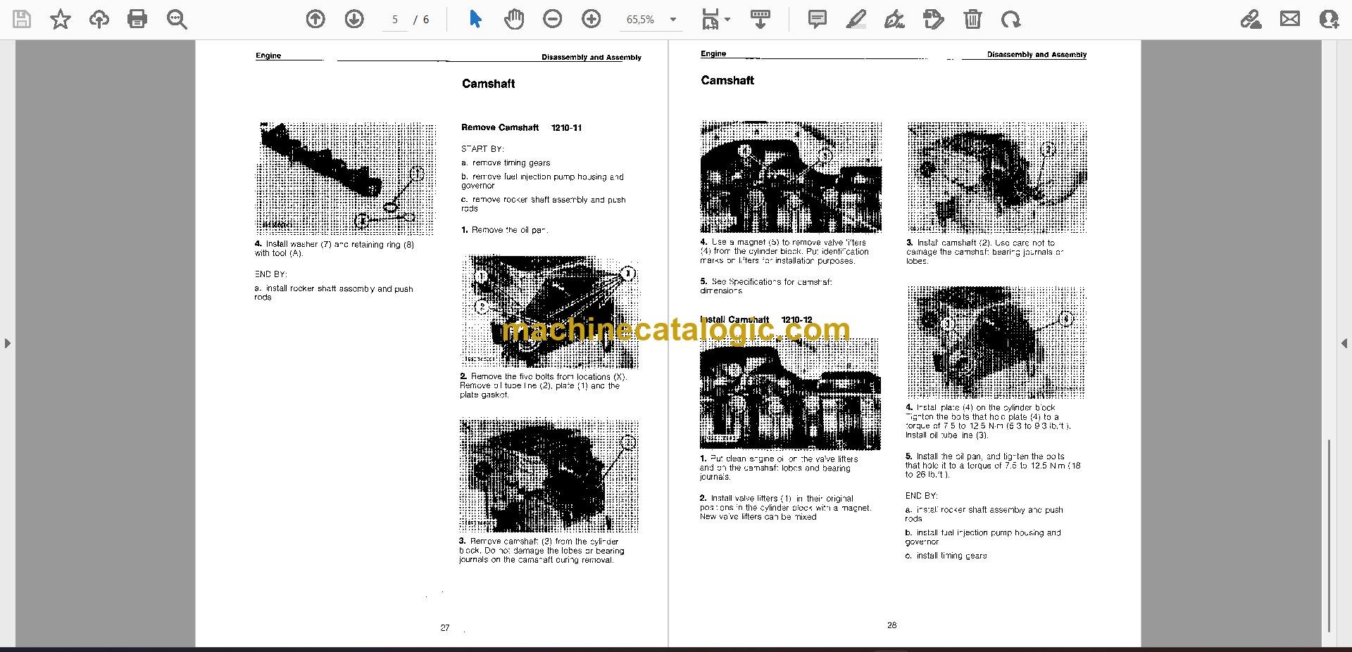The width and height of the screenshot is (1352, 652).
Task: Click the photo above "Remove camshaft (3)" step
Action: [549, 476]
